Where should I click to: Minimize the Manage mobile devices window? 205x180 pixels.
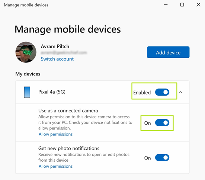point(166,4)
